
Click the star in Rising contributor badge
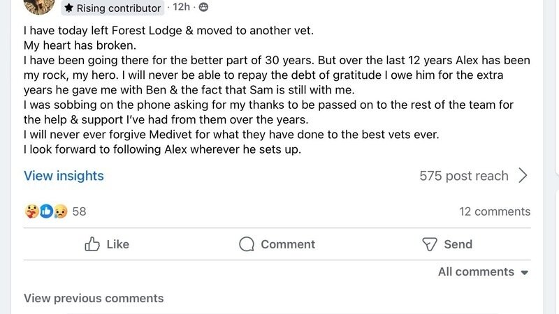pyautogui.click(x=68, y=8)
